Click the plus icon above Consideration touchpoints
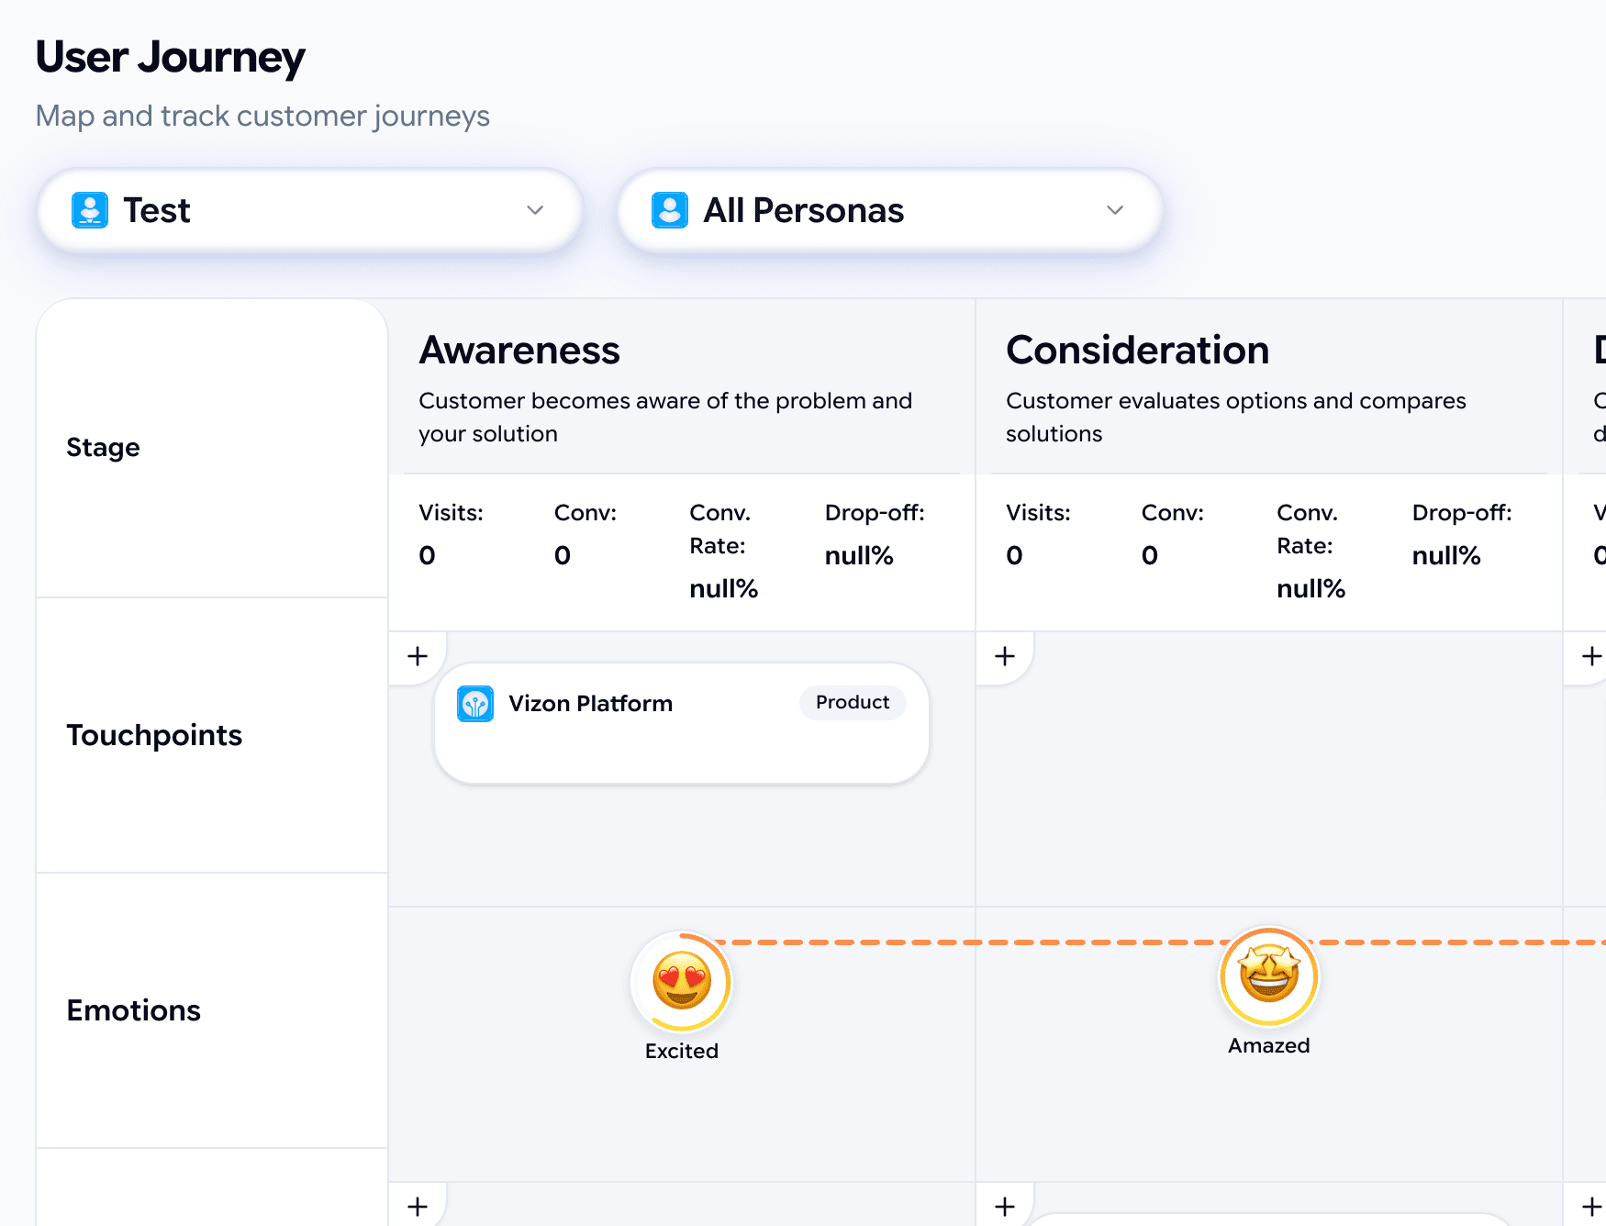This screenshot has width=1606, height=1226. click(1005, 656)
